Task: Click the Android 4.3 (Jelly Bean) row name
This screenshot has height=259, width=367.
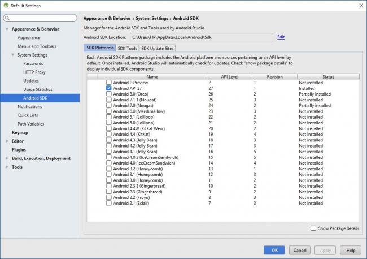Action: 135,140
